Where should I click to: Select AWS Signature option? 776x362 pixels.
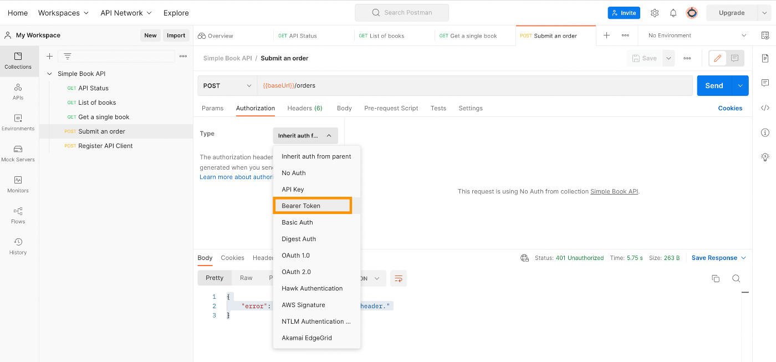[316, 305]
